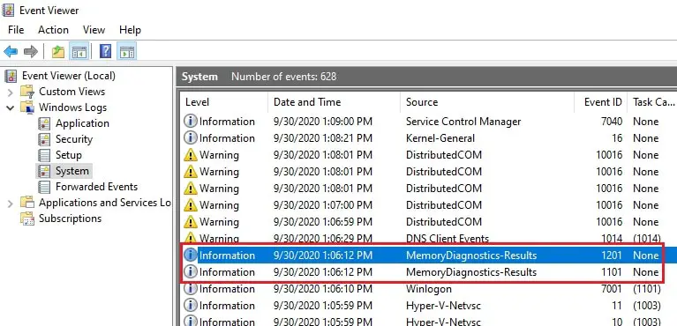Click warning icon of the 1:07:00 PM DistributedCOM event
The height and width of the screenshot is (326, 677).
tap(191, 205)
